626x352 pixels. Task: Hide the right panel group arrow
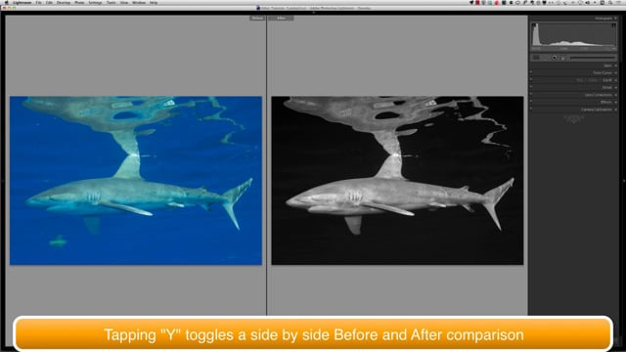(x=624, y=181)
